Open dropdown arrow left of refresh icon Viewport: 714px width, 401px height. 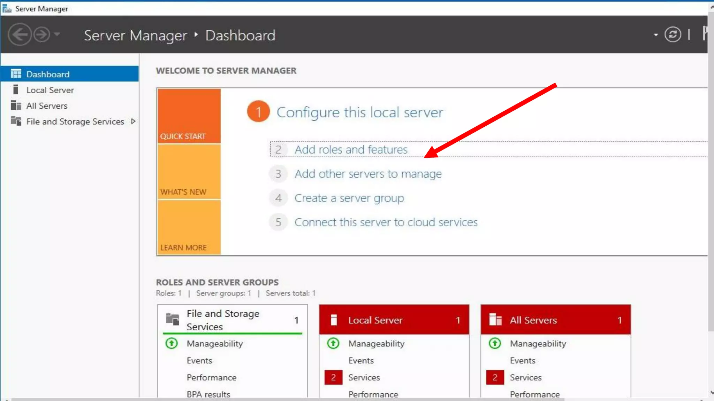tap(656, 35)
